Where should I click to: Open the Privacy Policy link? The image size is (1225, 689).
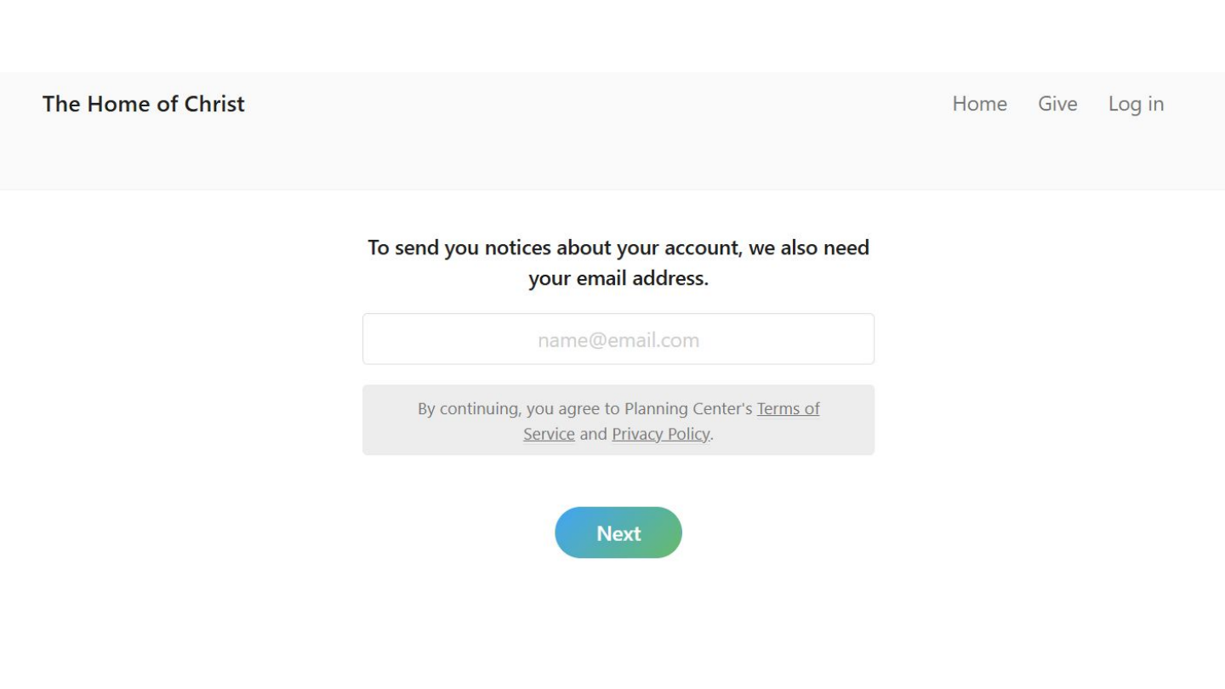661,434
